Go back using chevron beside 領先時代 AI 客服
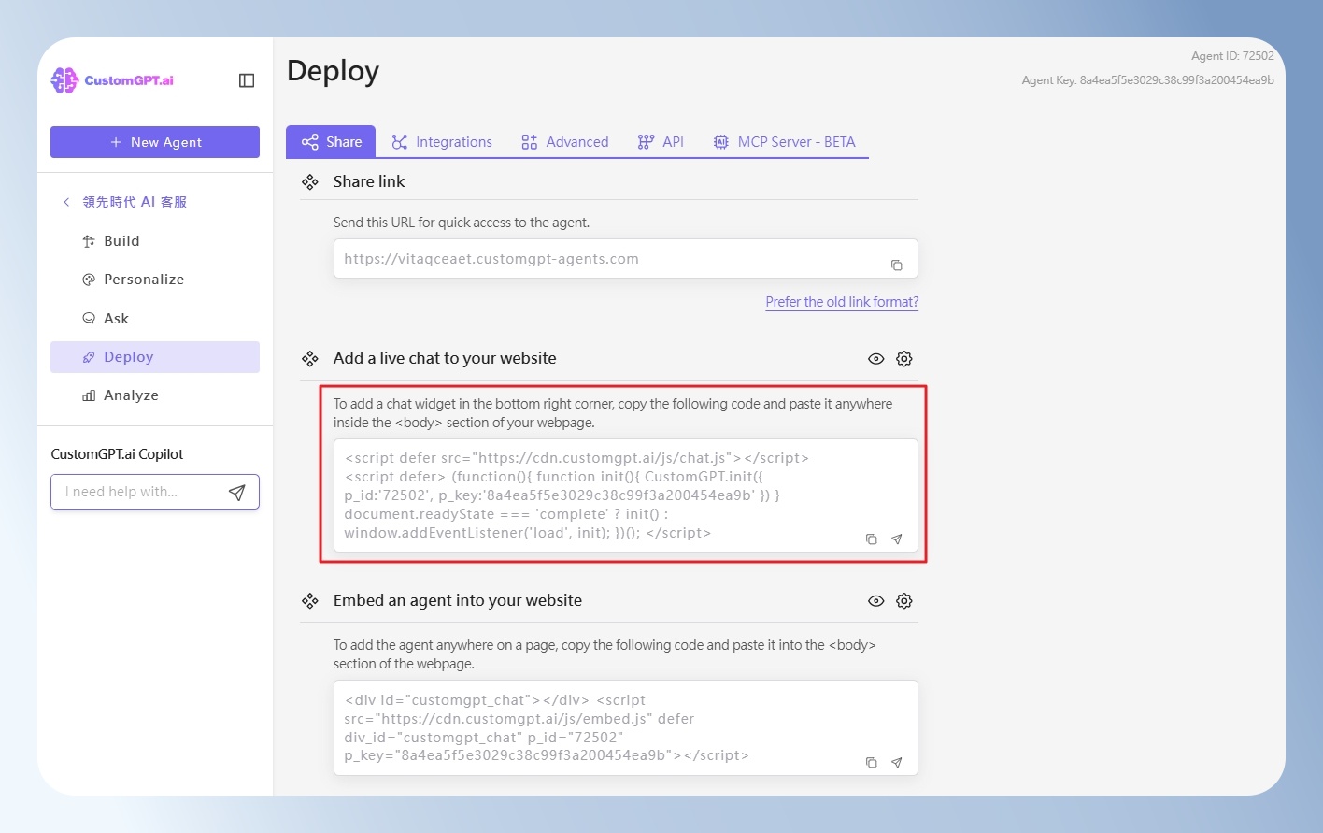Screen dimensions: 1323x833 pos(66,202)
